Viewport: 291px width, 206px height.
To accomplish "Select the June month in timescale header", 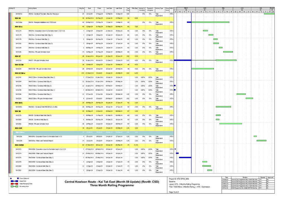I will coord(242,8).
